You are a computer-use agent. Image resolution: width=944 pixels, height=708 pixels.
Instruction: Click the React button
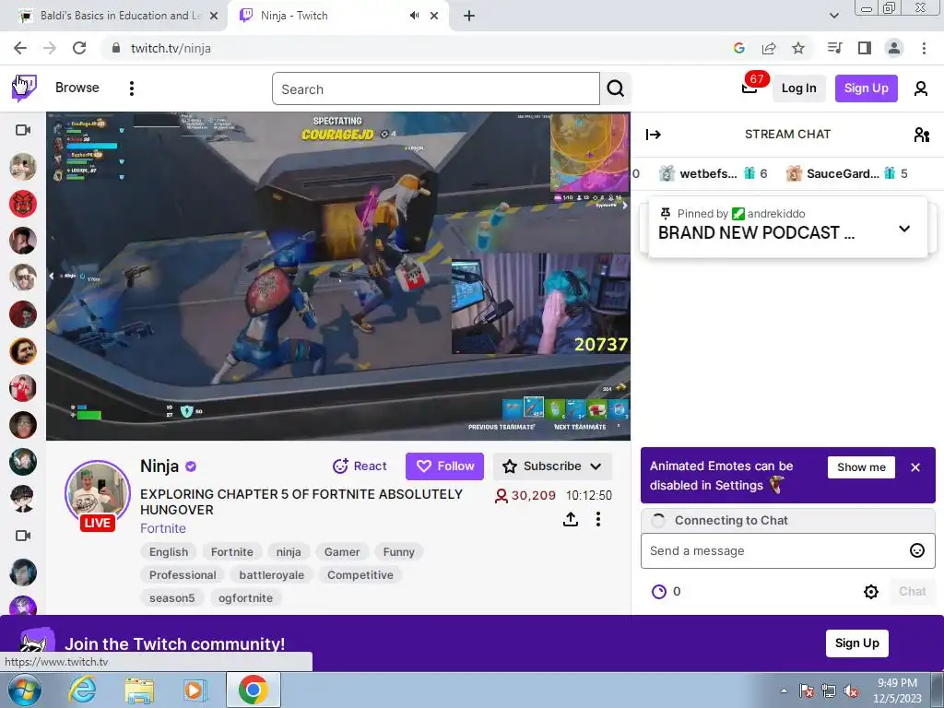pyautogui.click(x=360, y=466)
